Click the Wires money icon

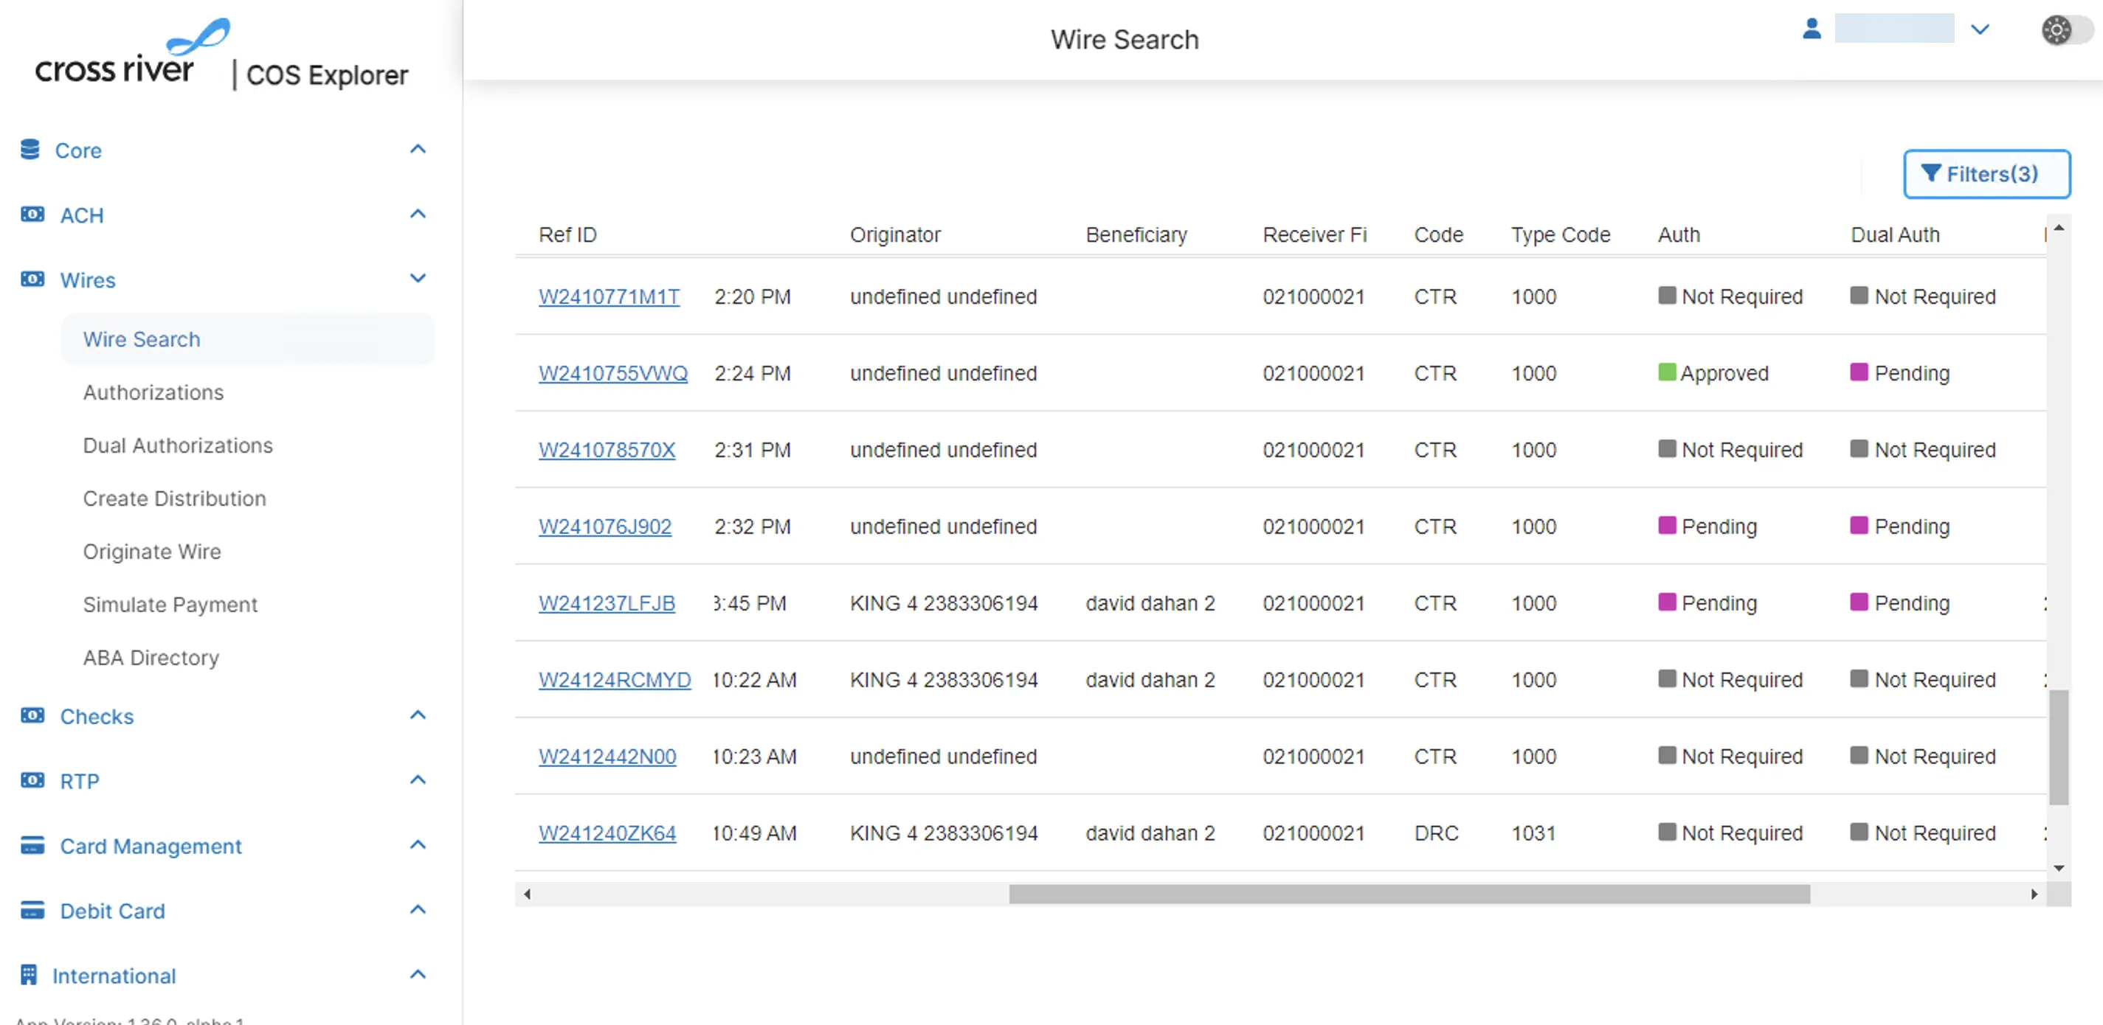pos(32,279)
